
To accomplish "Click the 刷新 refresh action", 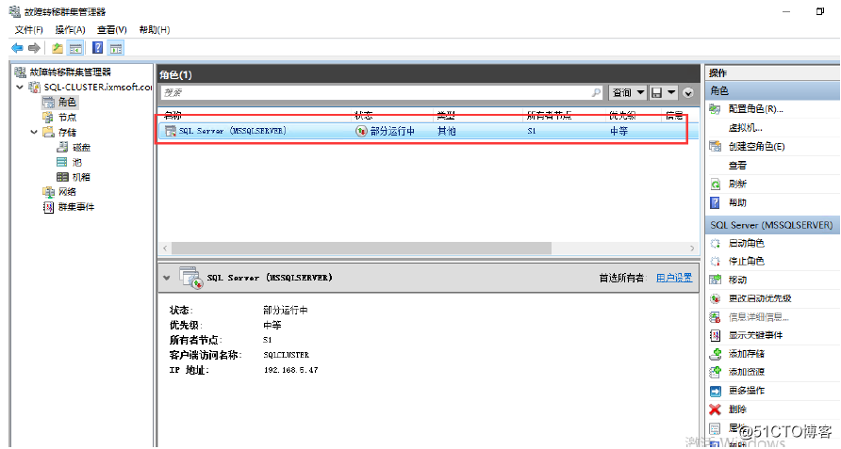I will 737,184.
